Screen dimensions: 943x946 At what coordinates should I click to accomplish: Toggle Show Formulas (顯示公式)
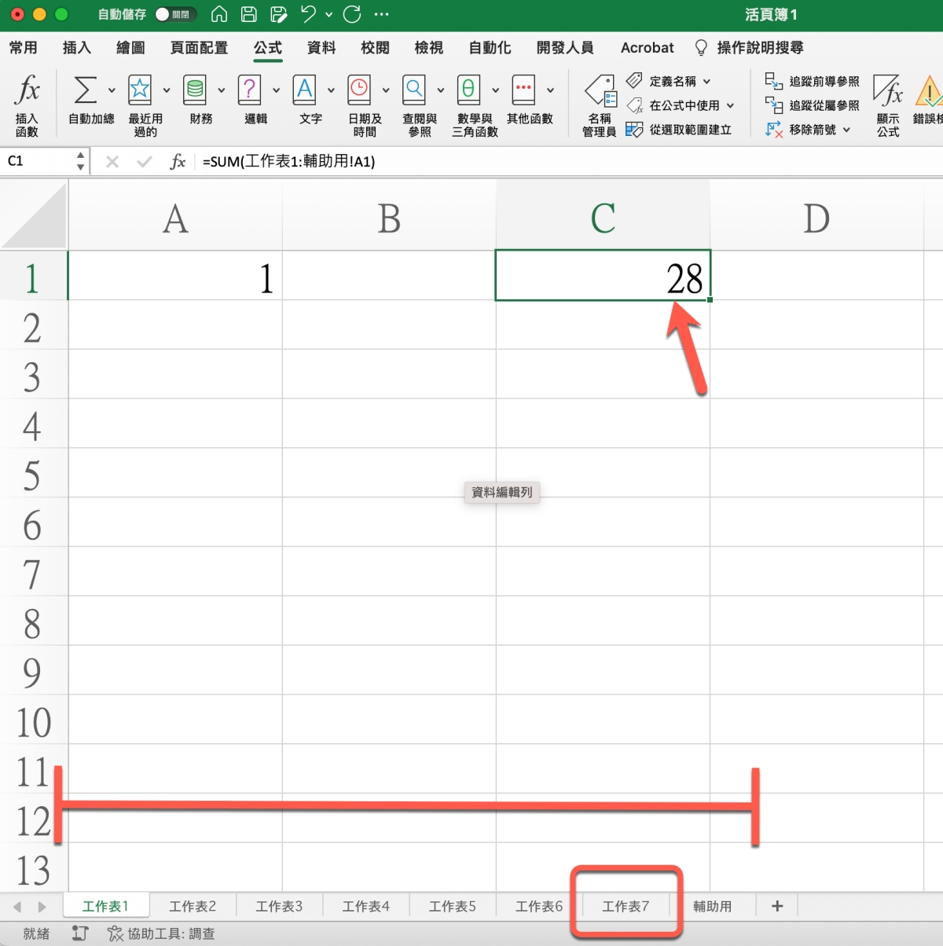(889, 105)
